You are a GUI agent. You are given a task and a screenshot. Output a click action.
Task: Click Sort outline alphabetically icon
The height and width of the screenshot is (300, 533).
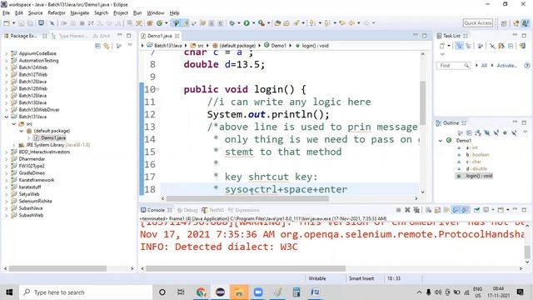click(478, 132)
